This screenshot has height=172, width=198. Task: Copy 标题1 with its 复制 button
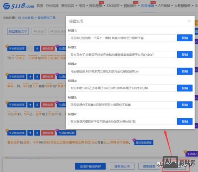[185, 38]
